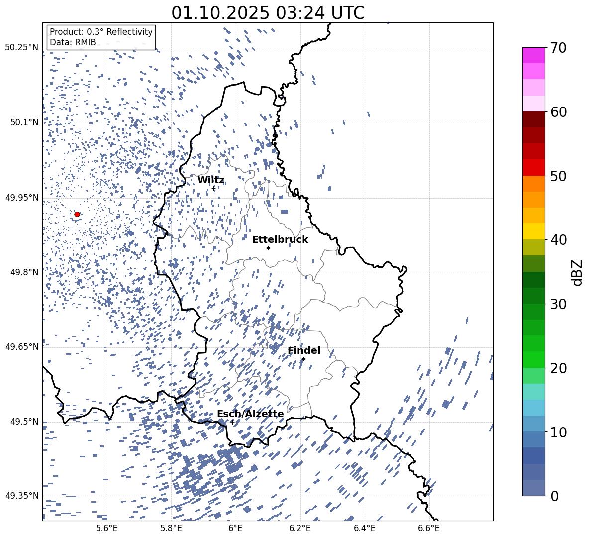Click the plus marker below Ettelbruck label
Viewport: 589px width, 538px height.
(268, 248)
